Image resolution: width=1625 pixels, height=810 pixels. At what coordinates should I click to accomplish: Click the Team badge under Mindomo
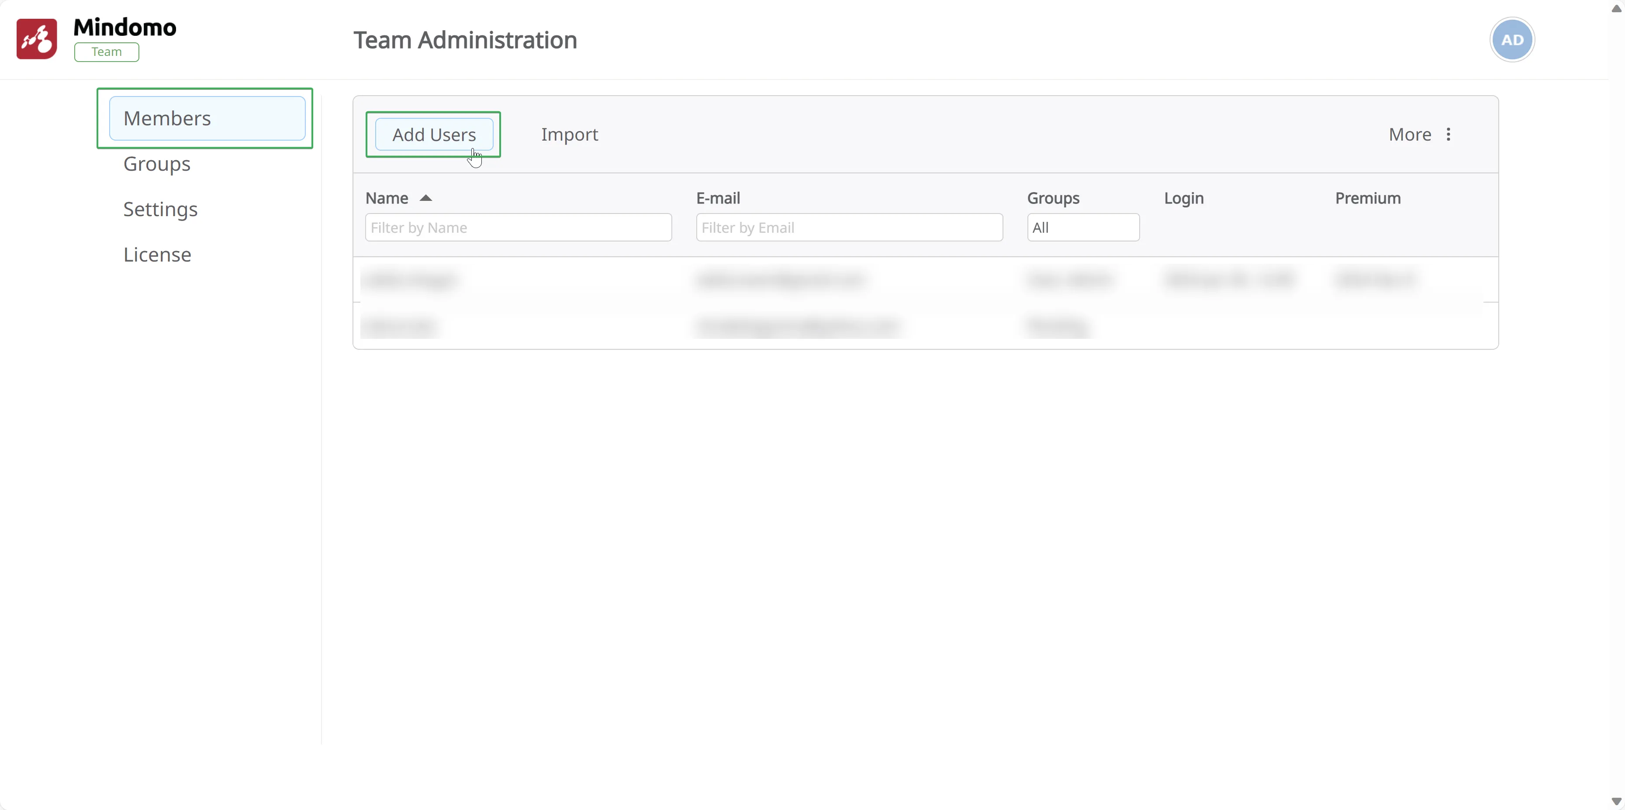pos(107,52)
